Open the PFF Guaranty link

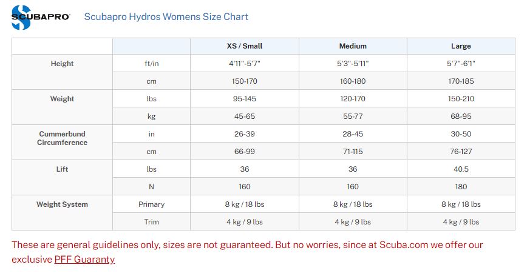[x=84, y=259]
